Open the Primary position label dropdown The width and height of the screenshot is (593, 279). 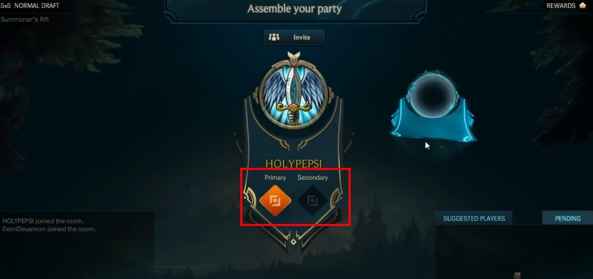pos(275,177)
